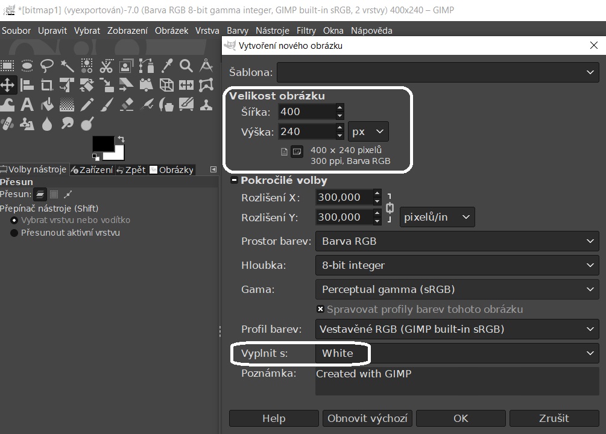Select the Ellipse Select tool

pyautogui.click(x=27, y=66)
